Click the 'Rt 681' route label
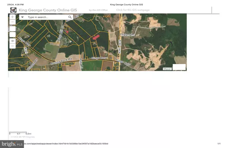Screen dimensions: 228x148 26,50
